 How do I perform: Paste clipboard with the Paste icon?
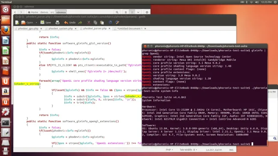[102, 23]
